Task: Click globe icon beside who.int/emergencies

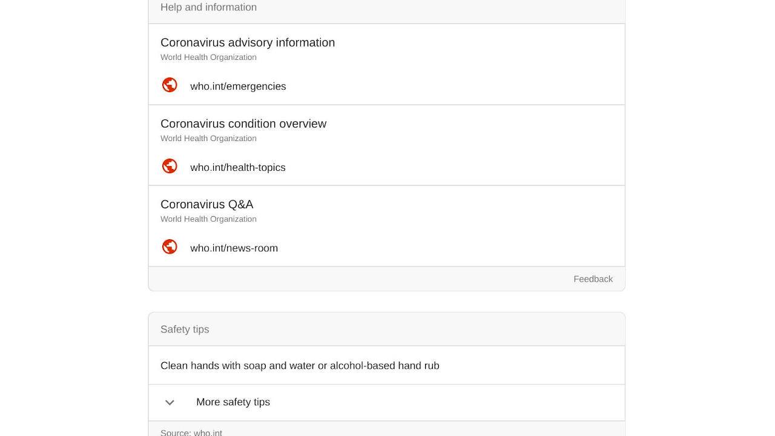Action: tap(170, 85)
